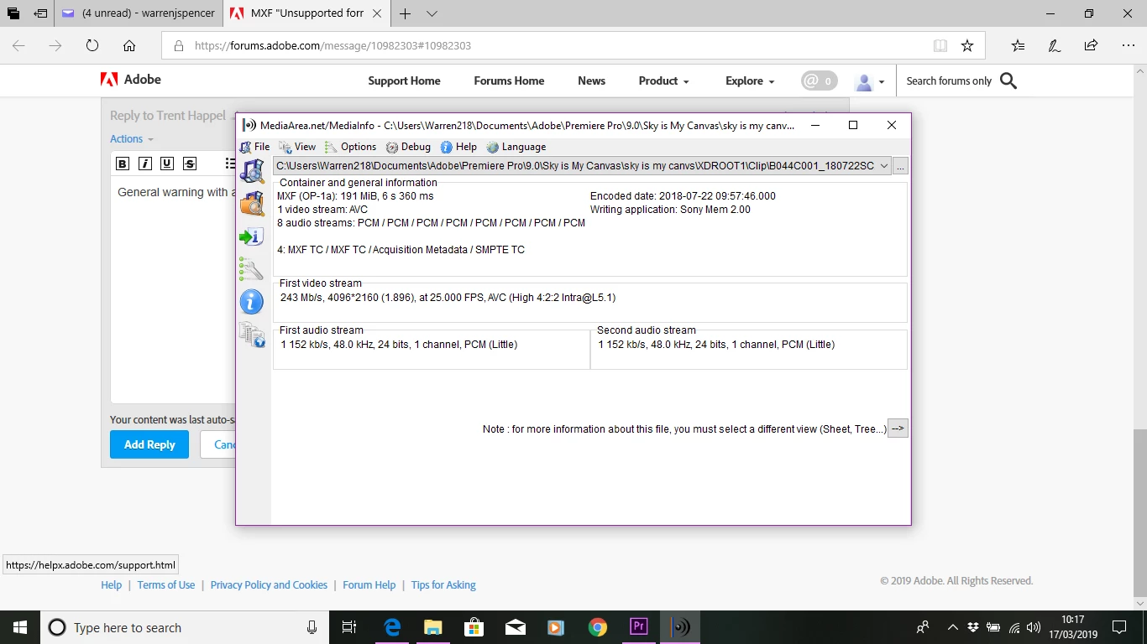Expand the file path dropdown in MediaInfo
The height and width of the screenshot is (644, 1147).
[x=883, y=166]
